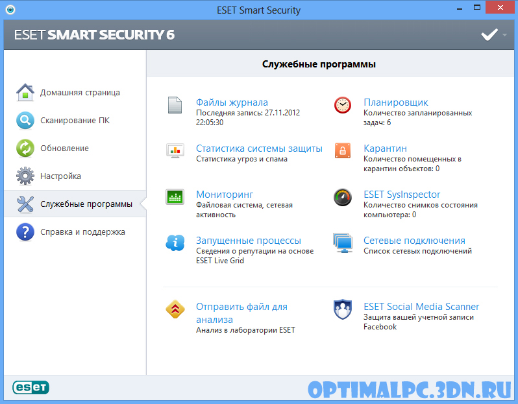This screenshot has width=518, height=404.
Task: Click the log files document icon
Action: coord(175,105)
